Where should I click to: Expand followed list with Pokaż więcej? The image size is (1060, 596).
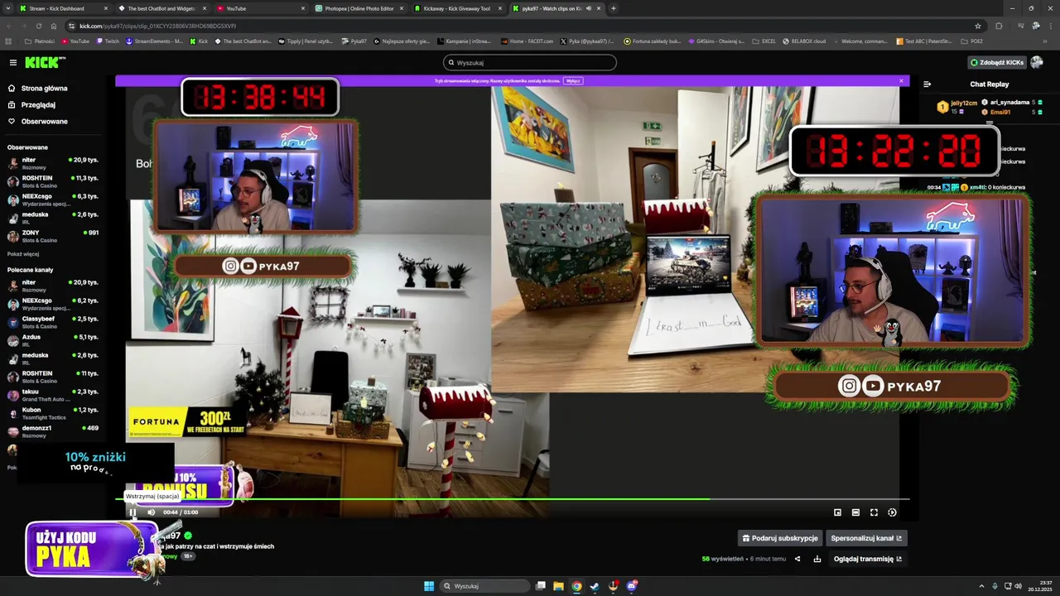click(23, 254)
